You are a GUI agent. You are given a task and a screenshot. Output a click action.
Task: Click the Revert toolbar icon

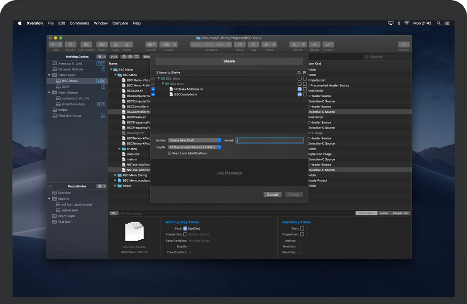[x=314, y=45]
